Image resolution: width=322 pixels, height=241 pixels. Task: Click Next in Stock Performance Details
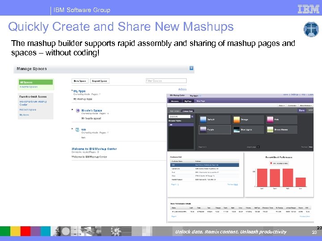tap(308, 216)
